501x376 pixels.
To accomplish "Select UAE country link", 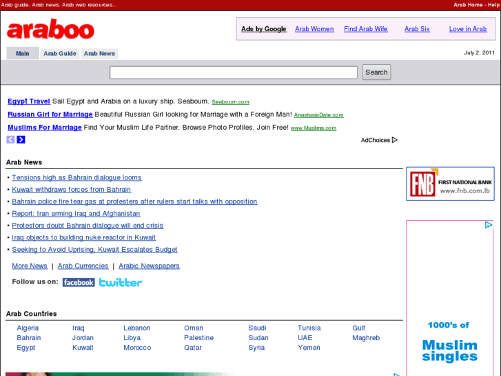I will click(x=305, y=337).
